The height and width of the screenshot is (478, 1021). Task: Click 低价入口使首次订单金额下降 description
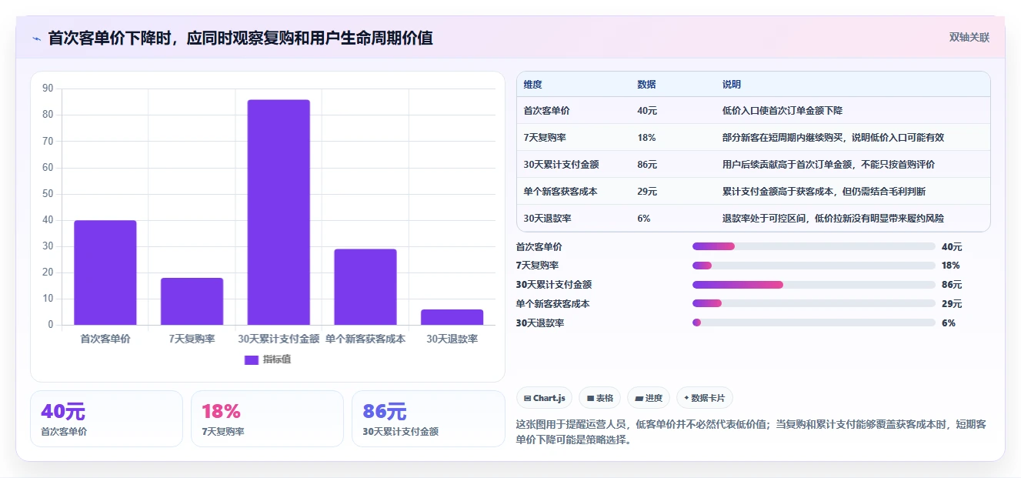pos(782,111)
